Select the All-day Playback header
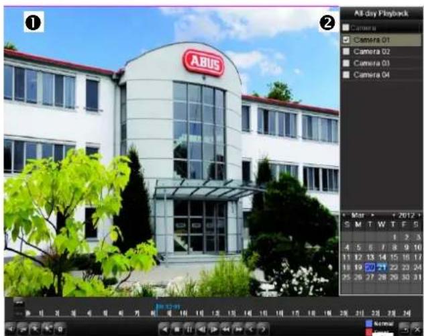Viewport: 424px width, 336px height. [381, 13]
